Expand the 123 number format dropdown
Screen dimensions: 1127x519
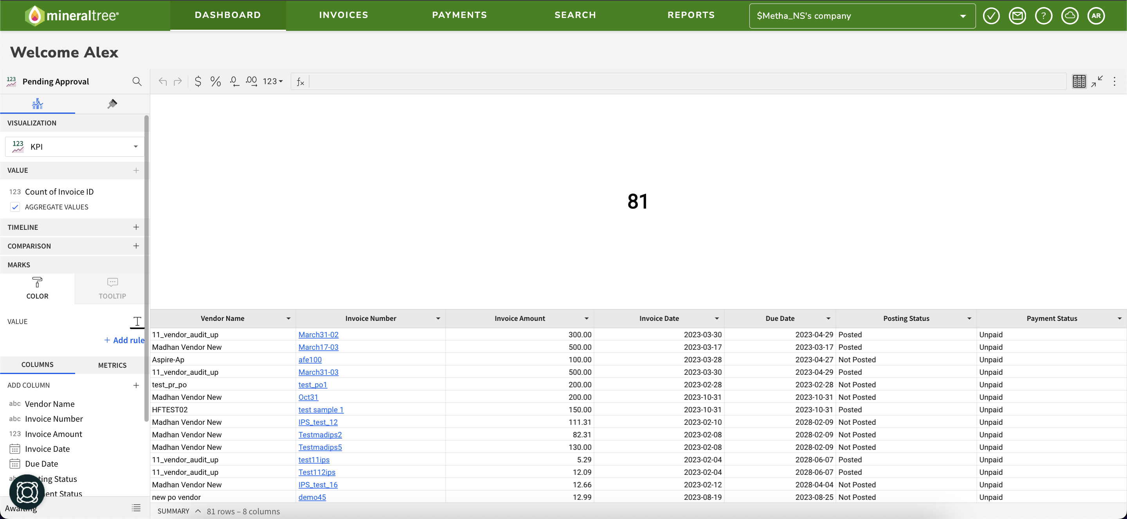[273, 81]
